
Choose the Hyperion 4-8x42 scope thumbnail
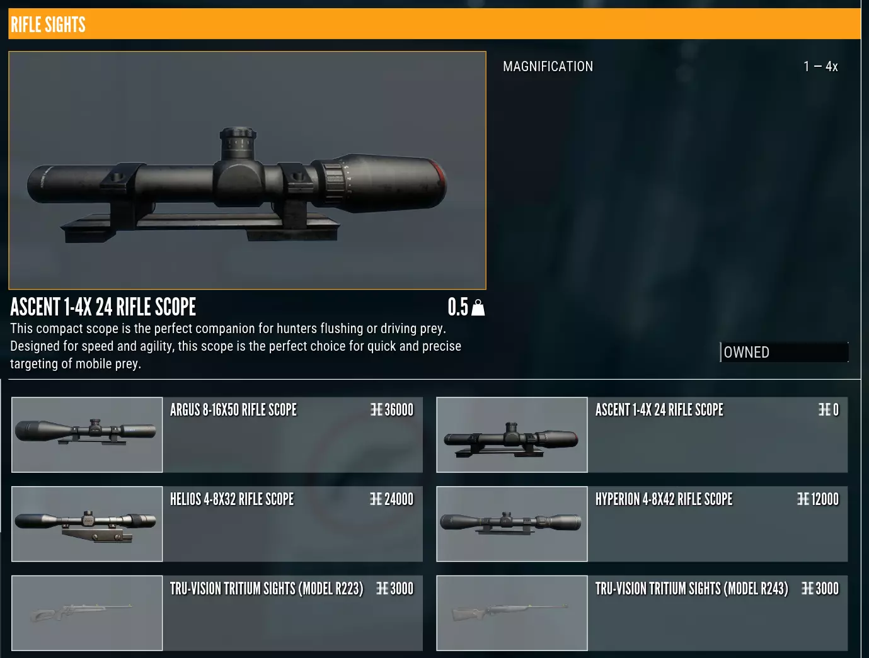pos(512,524)
